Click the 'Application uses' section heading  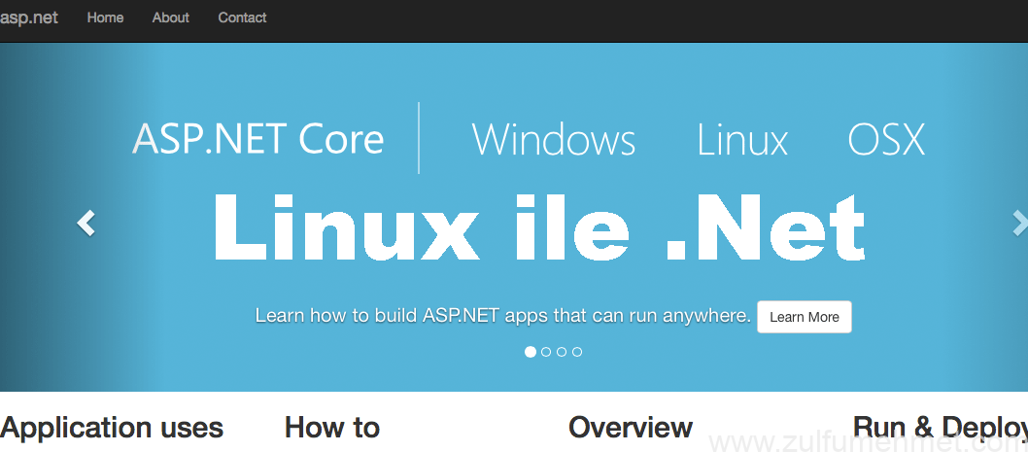[112, 428]
